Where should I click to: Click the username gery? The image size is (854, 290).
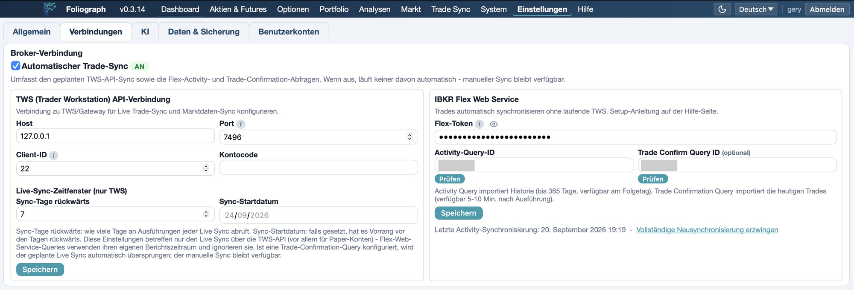pos(794,9)
